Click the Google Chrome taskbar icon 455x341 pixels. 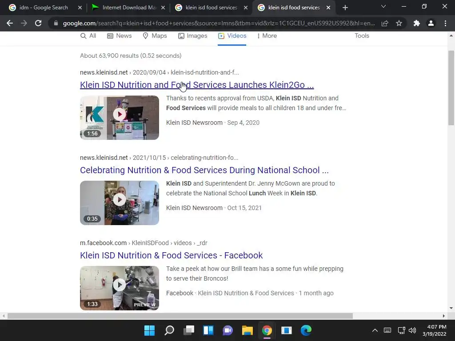pyautogui.click(x=267, y=330)
